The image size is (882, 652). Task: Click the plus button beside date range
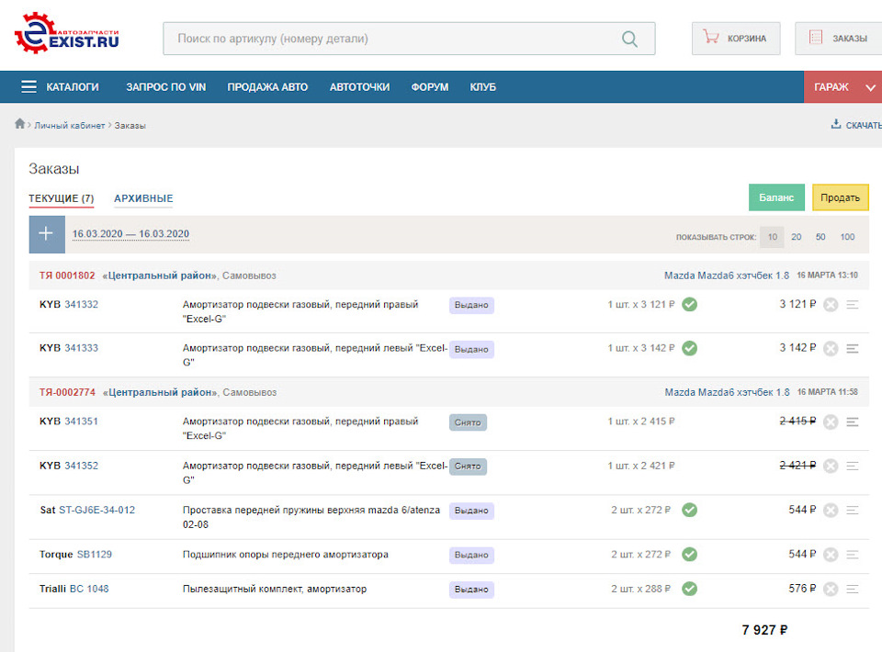click(47, 234)
